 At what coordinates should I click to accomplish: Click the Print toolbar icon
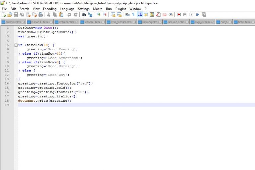[x=41, y=15]
